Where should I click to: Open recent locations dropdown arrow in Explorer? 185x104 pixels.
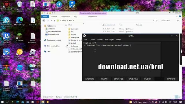pyautogui.click(x=51, y=21)
